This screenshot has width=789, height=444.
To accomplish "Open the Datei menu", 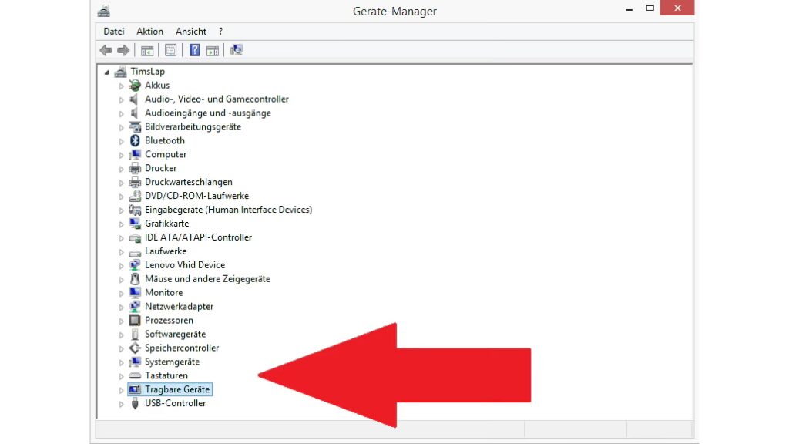I will click(x=114, y=32).
